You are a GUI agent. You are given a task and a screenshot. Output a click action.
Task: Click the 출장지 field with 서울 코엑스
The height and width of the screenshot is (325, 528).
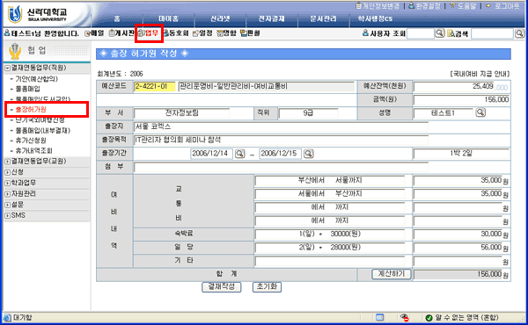pos(282,126)
